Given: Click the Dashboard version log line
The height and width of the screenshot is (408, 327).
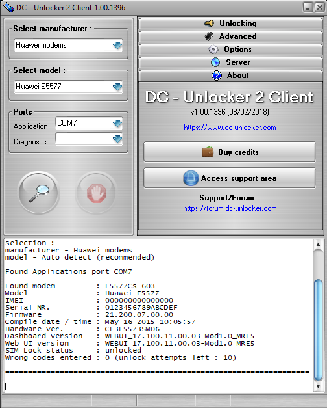Looking at the screenshot, I should (x=130, y=336).
